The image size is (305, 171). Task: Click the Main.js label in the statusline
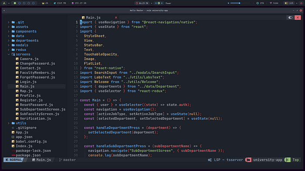click(x=44, y=160)
